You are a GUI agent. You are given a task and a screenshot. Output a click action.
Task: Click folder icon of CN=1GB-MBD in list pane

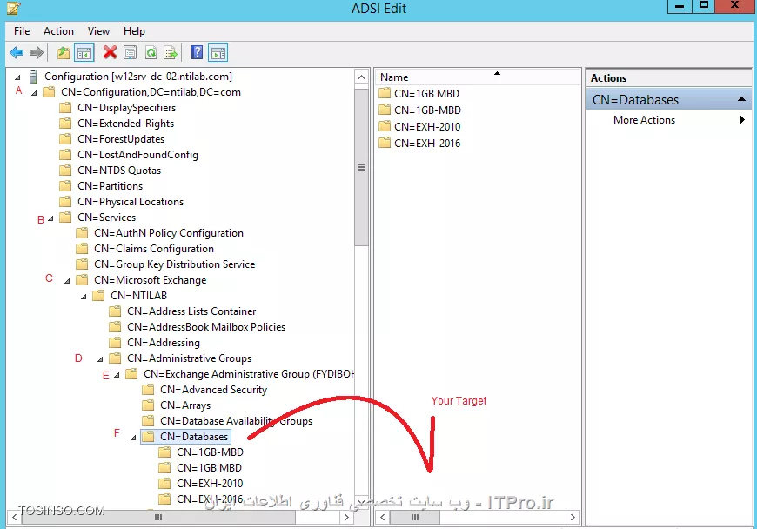point(385,110)
